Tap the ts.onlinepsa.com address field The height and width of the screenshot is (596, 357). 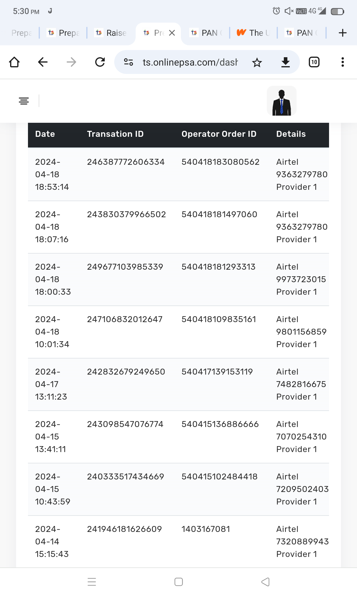(190, 62)
